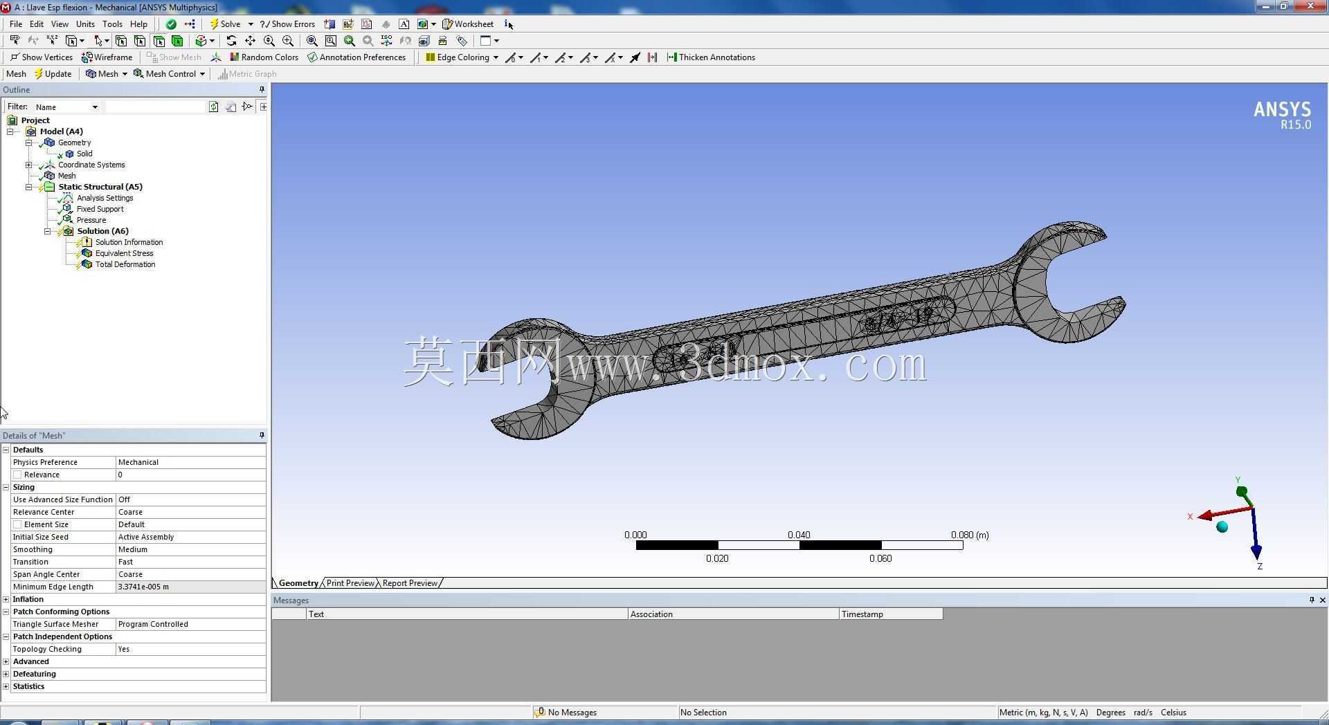The image size is (1329, 725).
Task: Click the Rotate view tool icon
Action: (231, 41)
